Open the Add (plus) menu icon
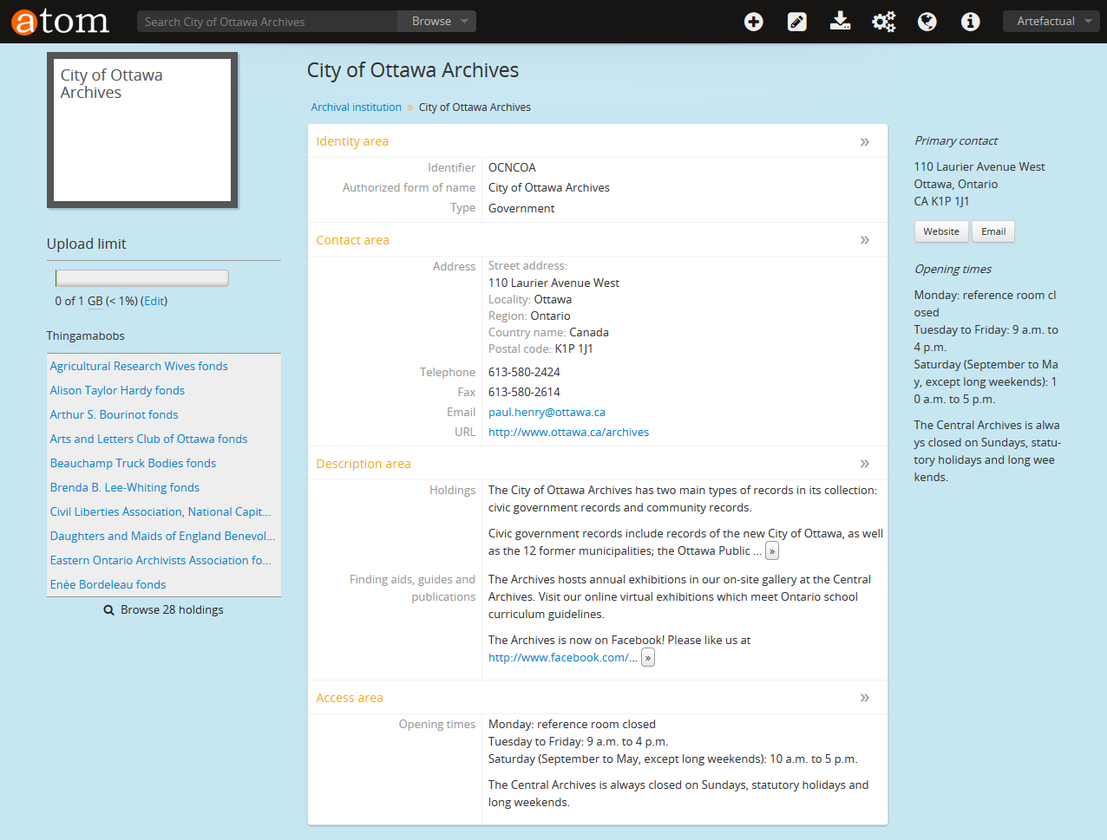This screenshot has height=840, width=1107. (x=753, y=22)
